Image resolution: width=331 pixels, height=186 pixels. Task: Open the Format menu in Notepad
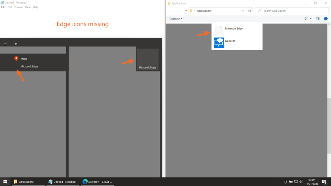point(18,7)
